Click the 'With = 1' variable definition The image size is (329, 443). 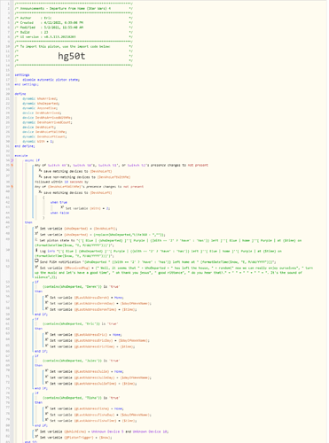point(38,141)
